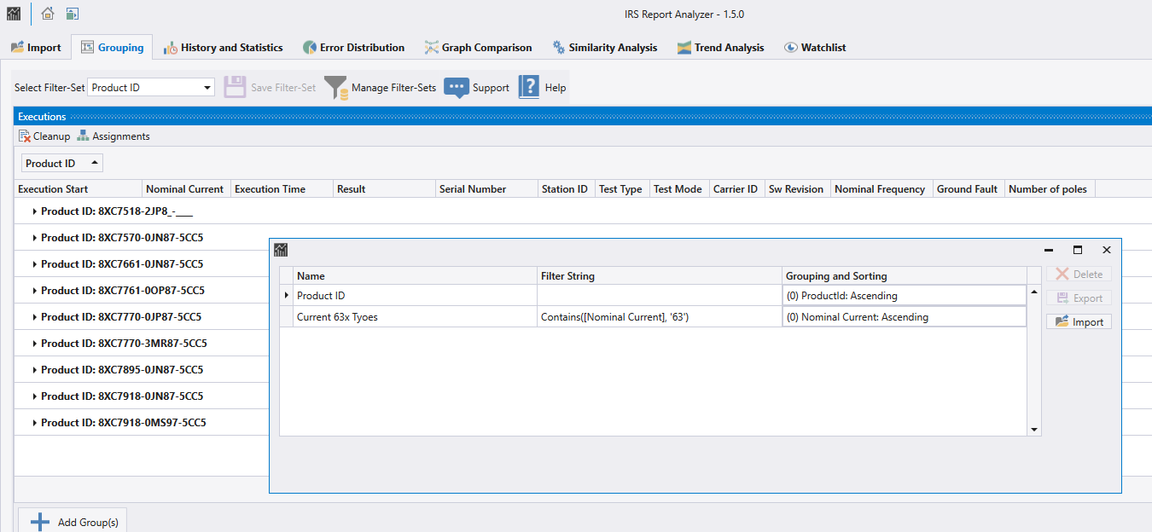The width and height of the screenshot is (1152, 532).
Task: Open the Select Filter-Set combo box
Action: (x=152, y=87)
